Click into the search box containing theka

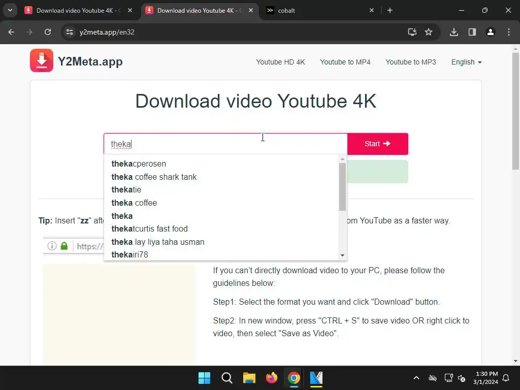pyautogui.click(x=225, y=144)
